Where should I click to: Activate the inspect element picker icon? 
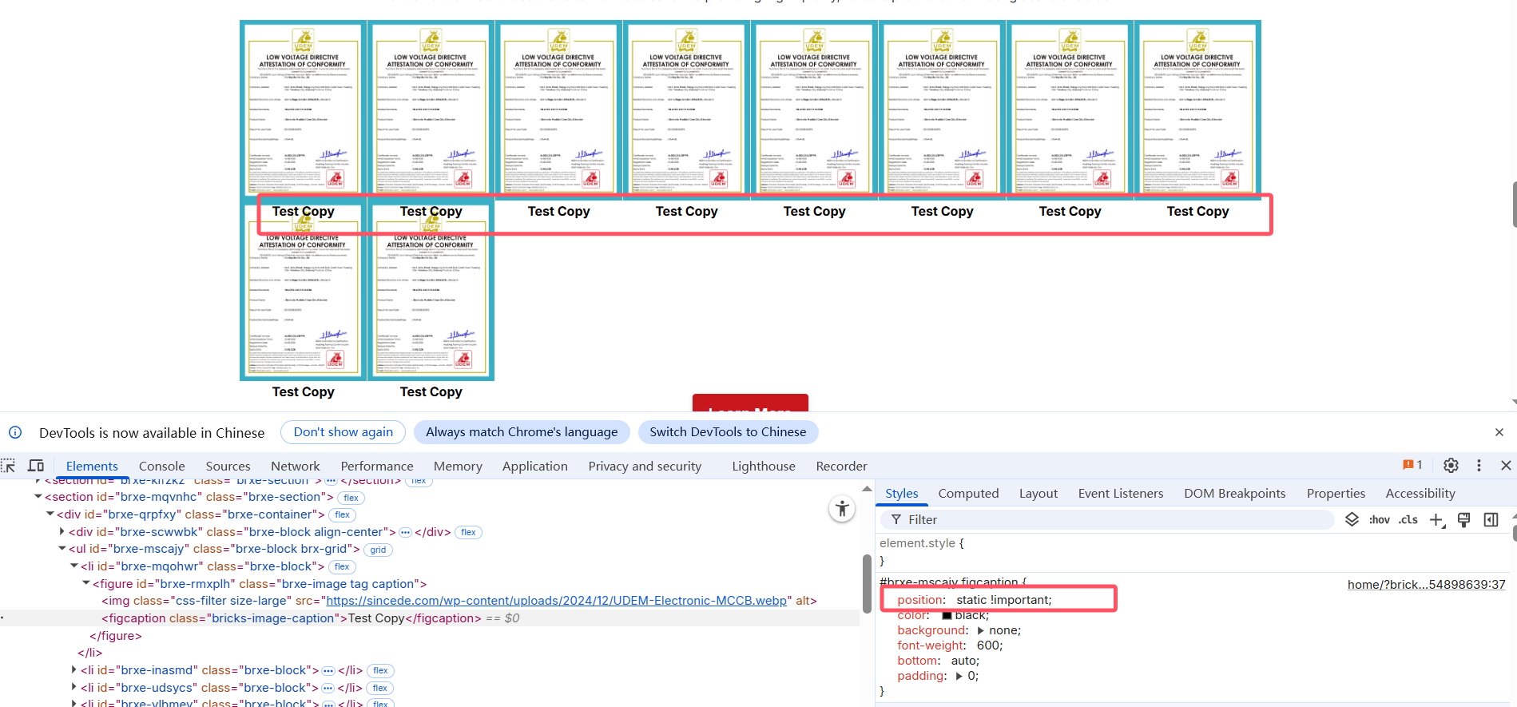8,466
